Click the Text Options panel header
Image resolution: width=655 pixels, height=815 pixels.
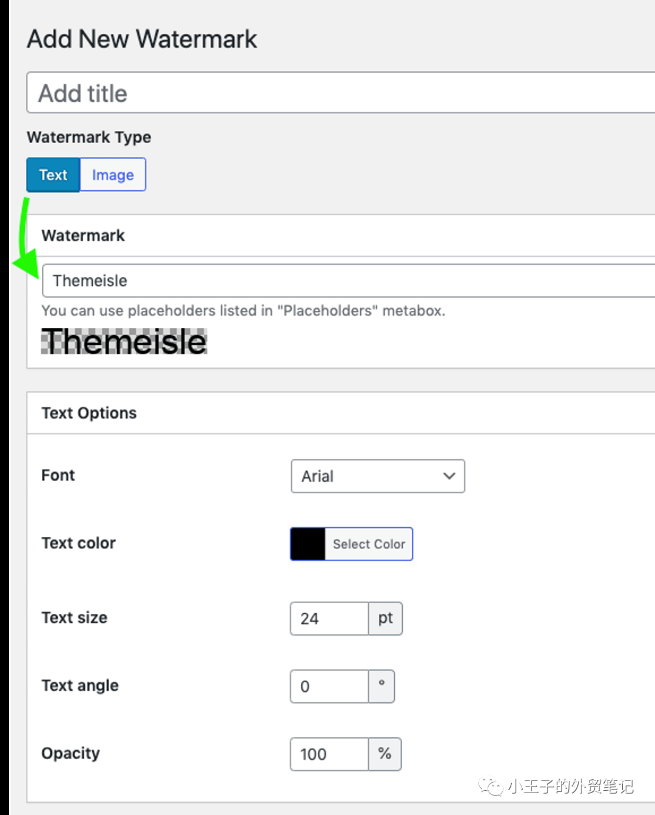pos(341,413)
